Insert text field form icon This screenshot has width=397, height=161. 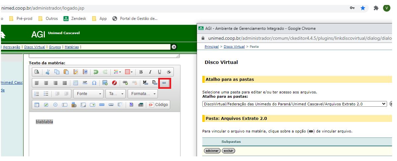click(x=65, y=105)
